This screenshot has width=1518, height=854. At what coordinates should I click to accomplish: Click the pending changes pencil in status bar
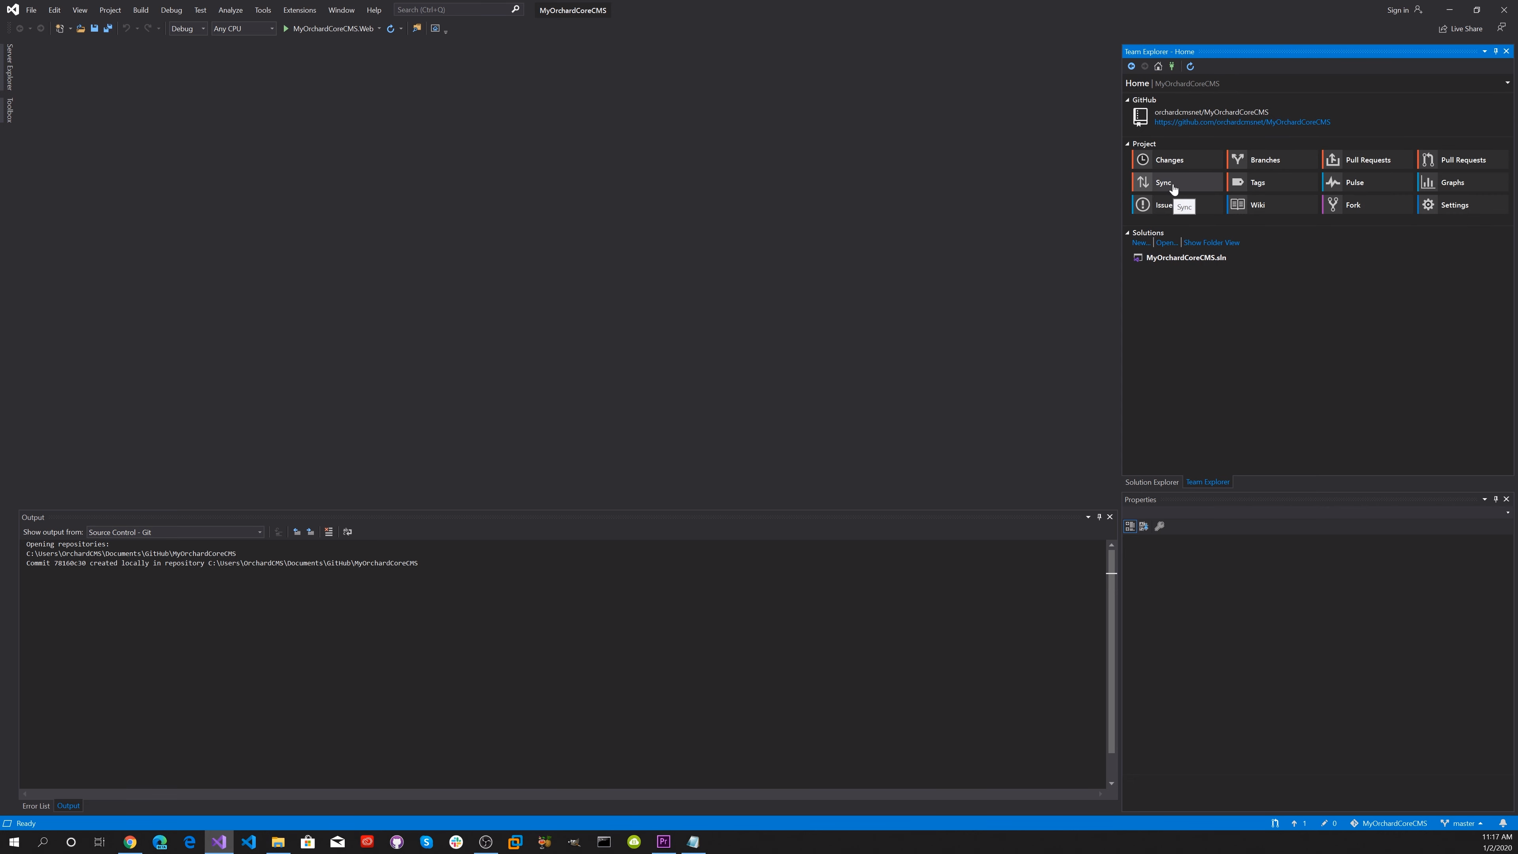(x=1329, y=823)
